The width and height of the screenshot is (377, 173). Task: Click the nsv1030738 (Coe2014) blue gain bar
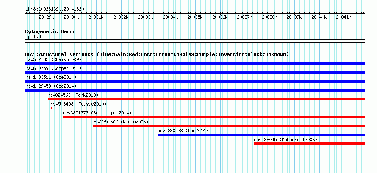pos(261,135)
